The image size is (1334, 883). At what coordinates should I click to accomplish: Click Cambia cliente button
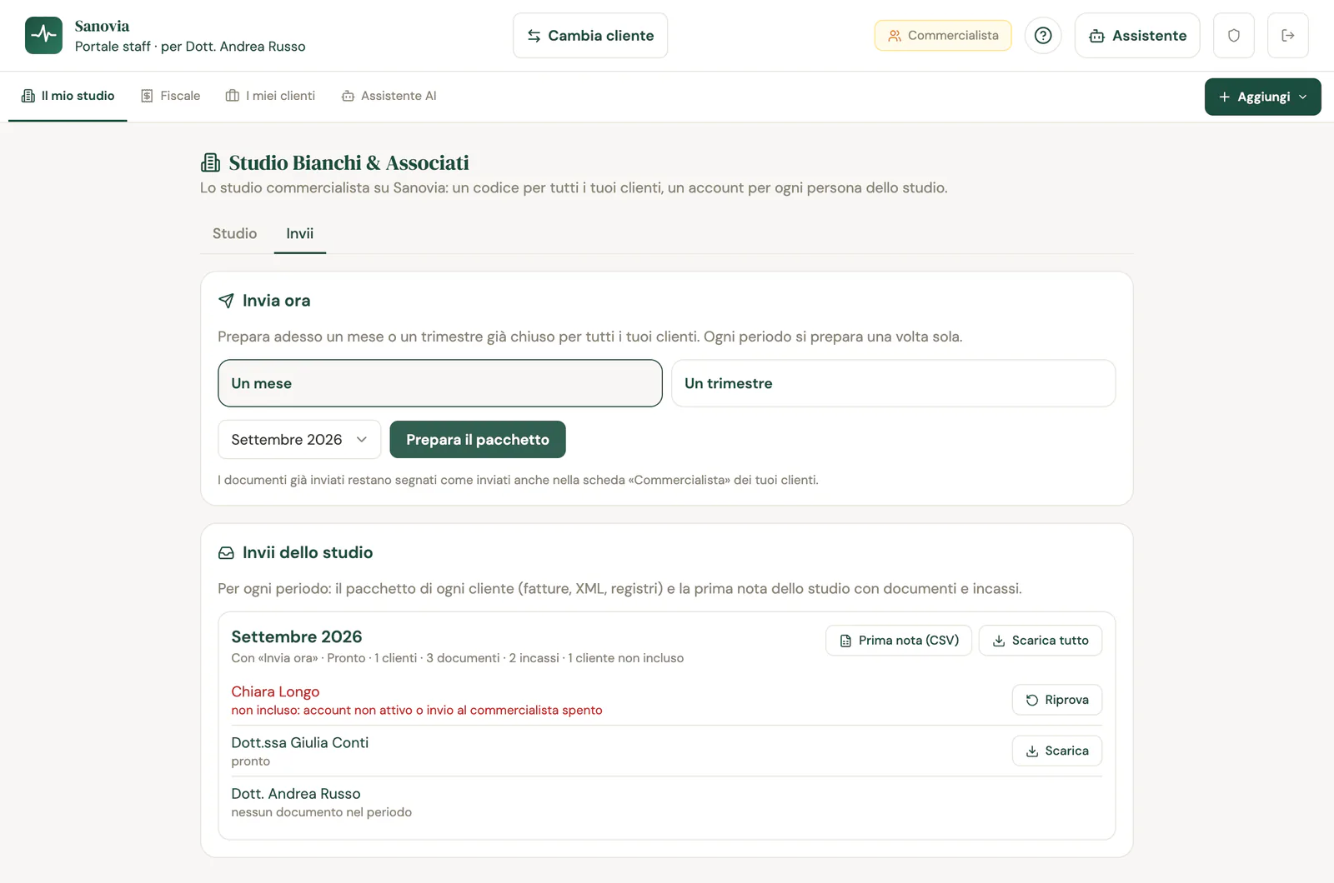pos(590,36)
